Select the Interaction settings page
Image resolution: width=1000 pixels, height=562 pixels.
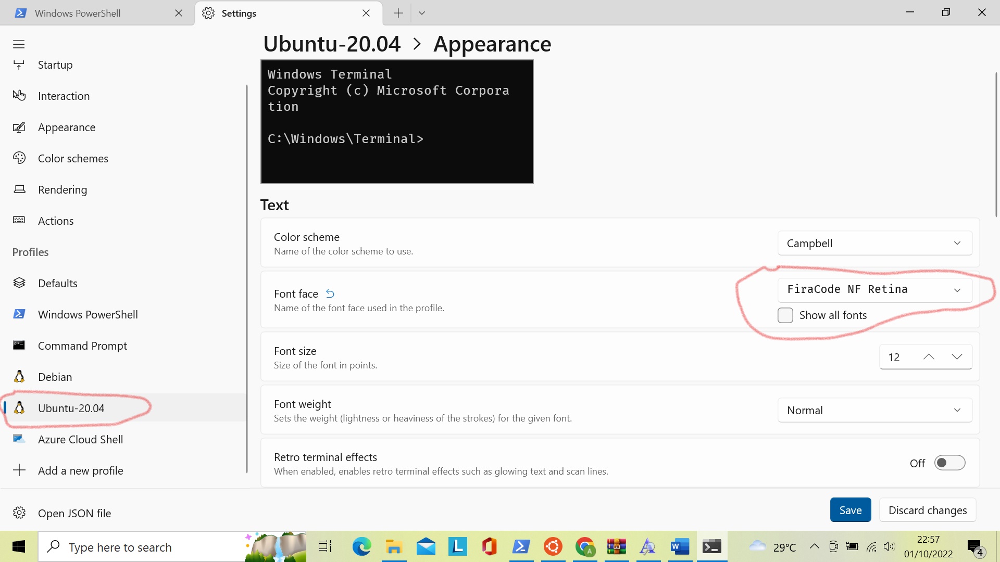64,96
